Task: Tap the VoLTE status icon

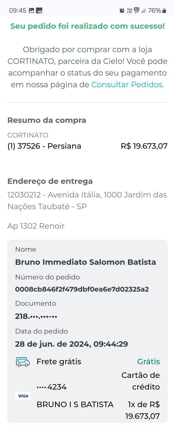Action: [x=129, y=11]
